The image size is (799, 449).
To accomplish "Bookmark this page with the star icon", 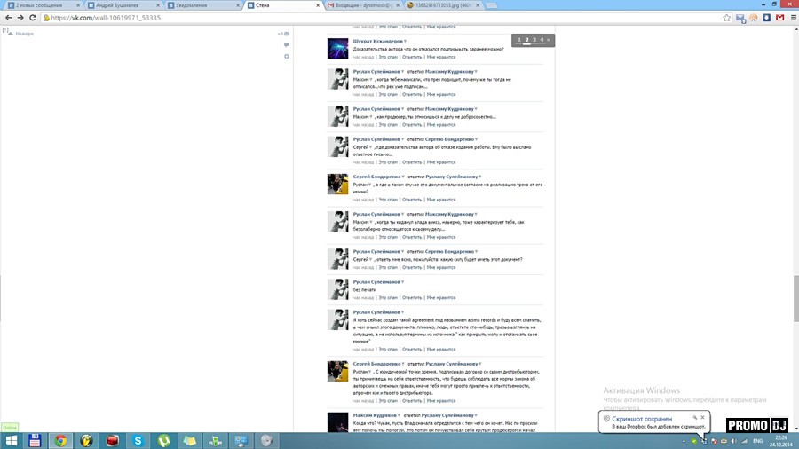I will (726, 17).
